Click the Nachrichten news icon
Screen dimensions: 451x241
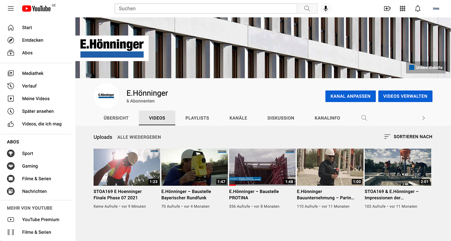coord(11,191)
